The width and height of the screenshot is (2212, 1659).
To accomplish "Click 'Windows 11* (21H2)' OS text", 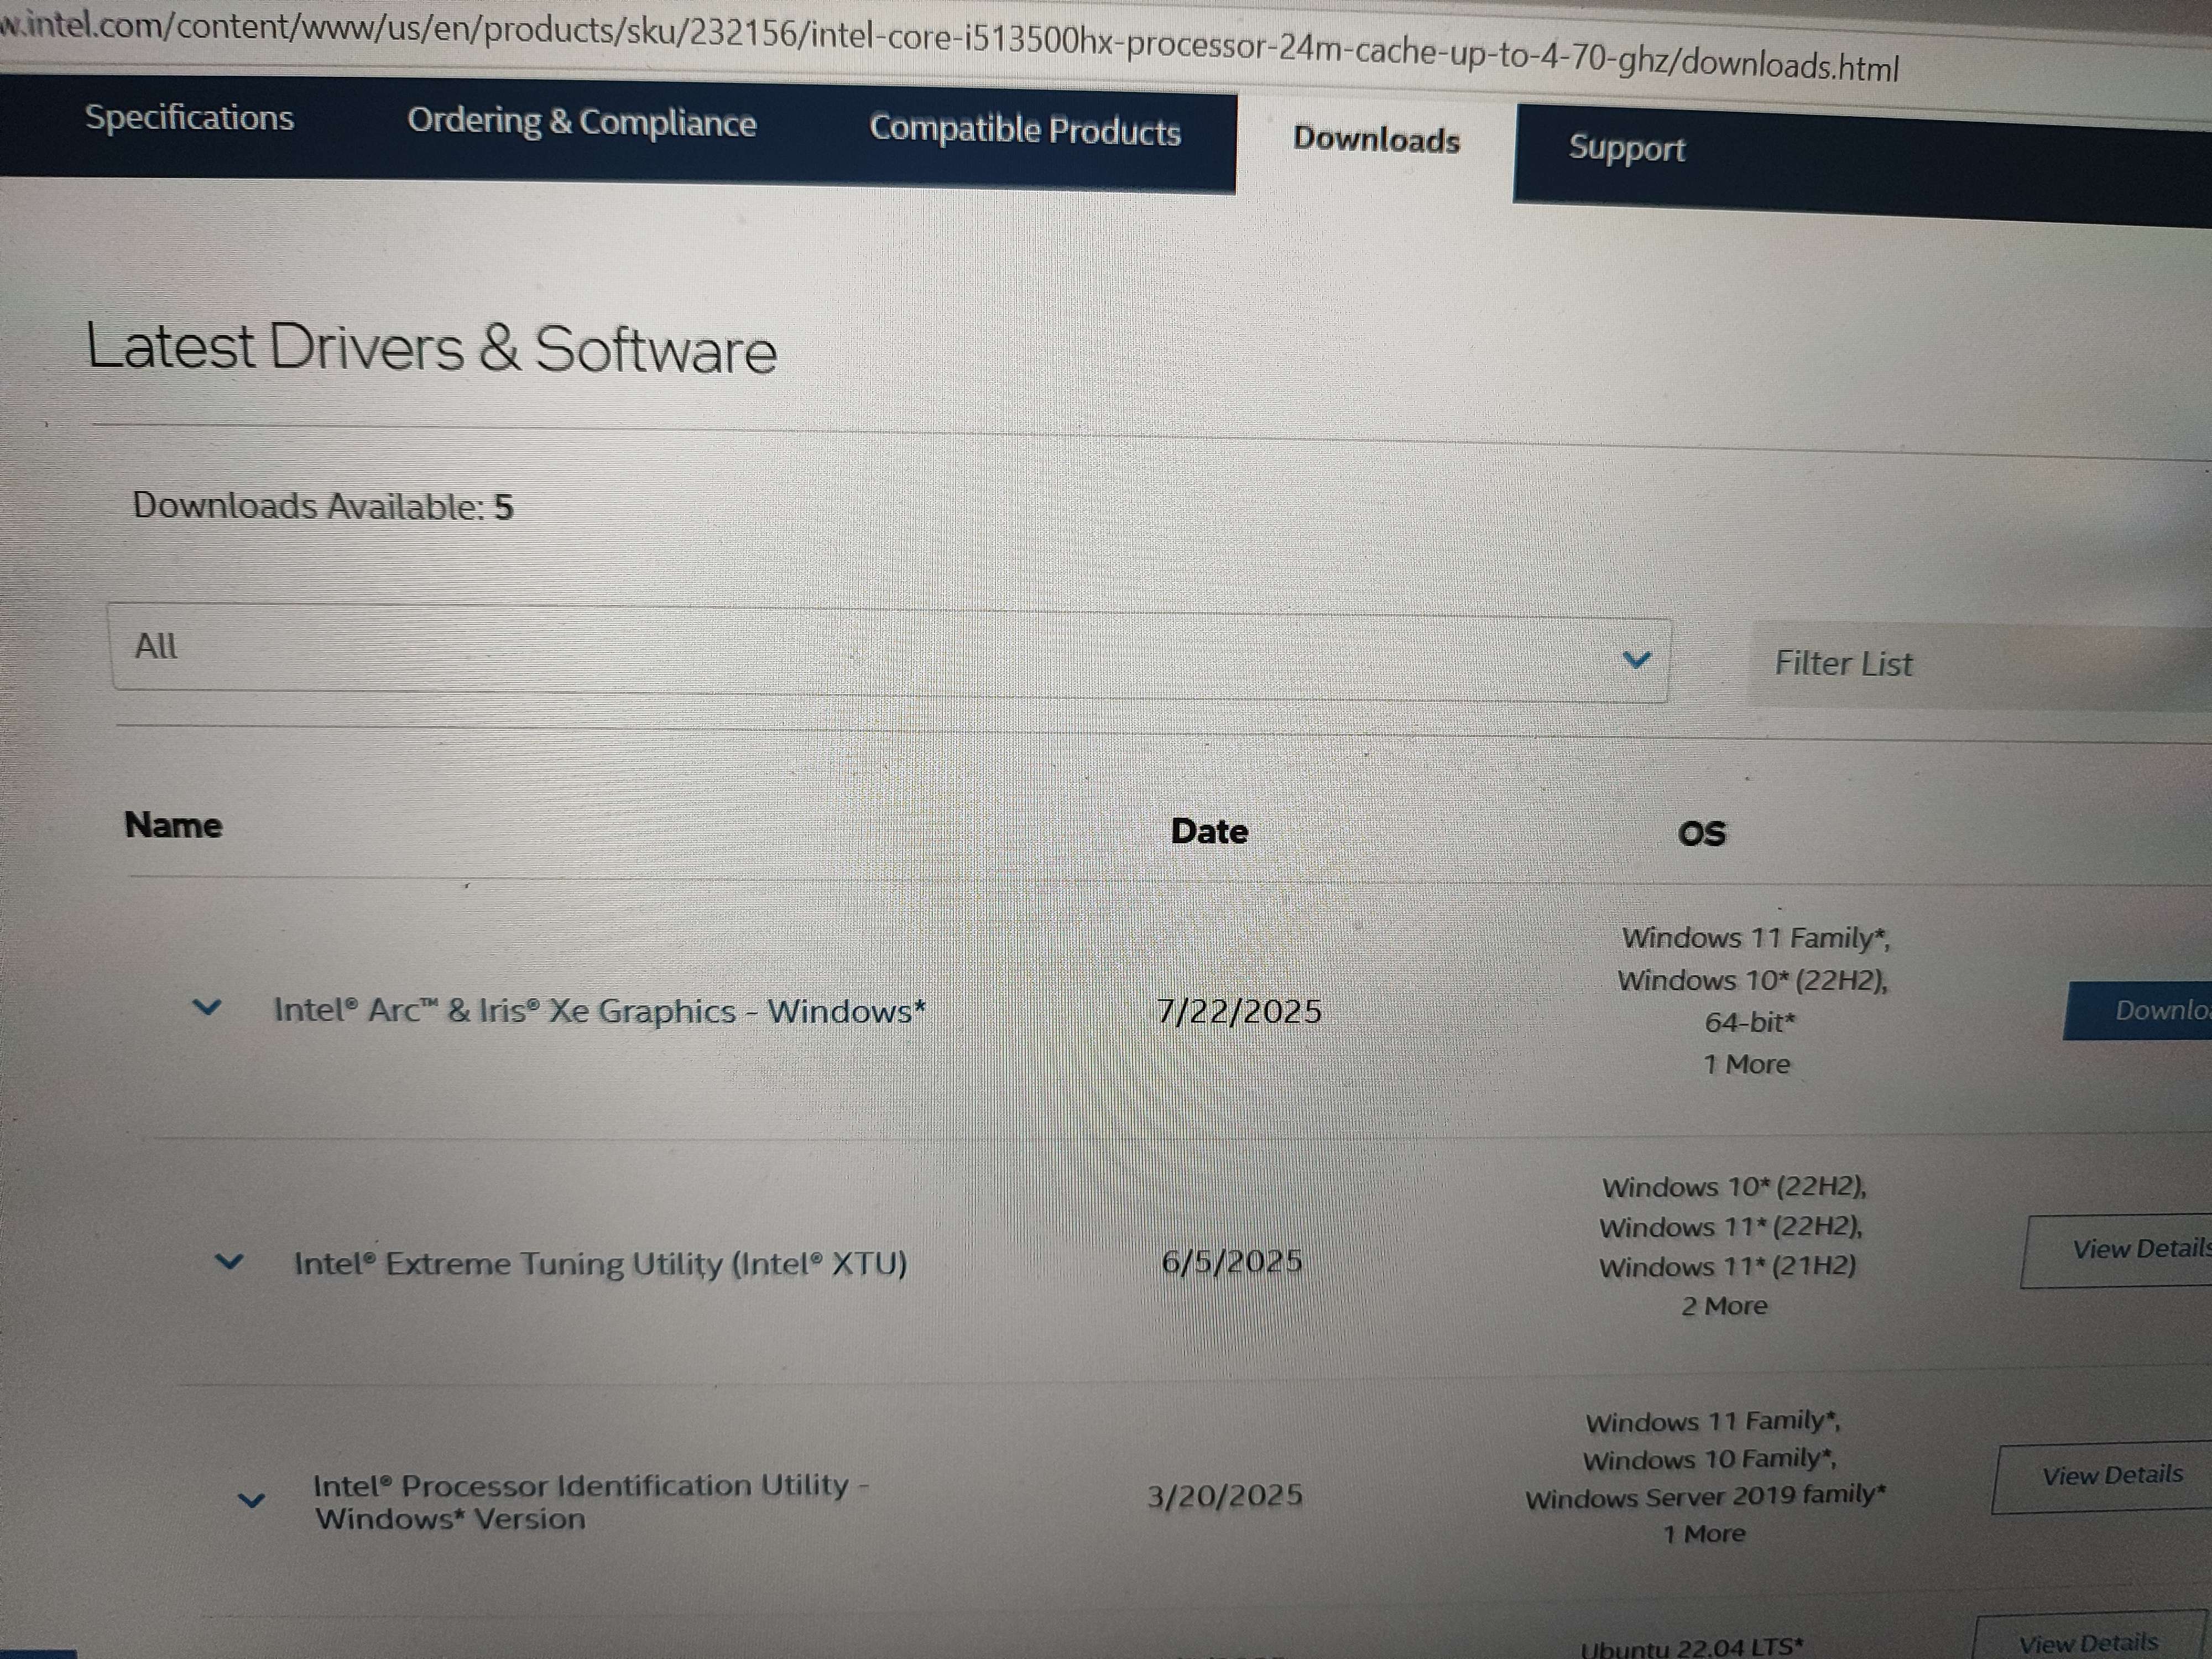I will [1727, 1267].
